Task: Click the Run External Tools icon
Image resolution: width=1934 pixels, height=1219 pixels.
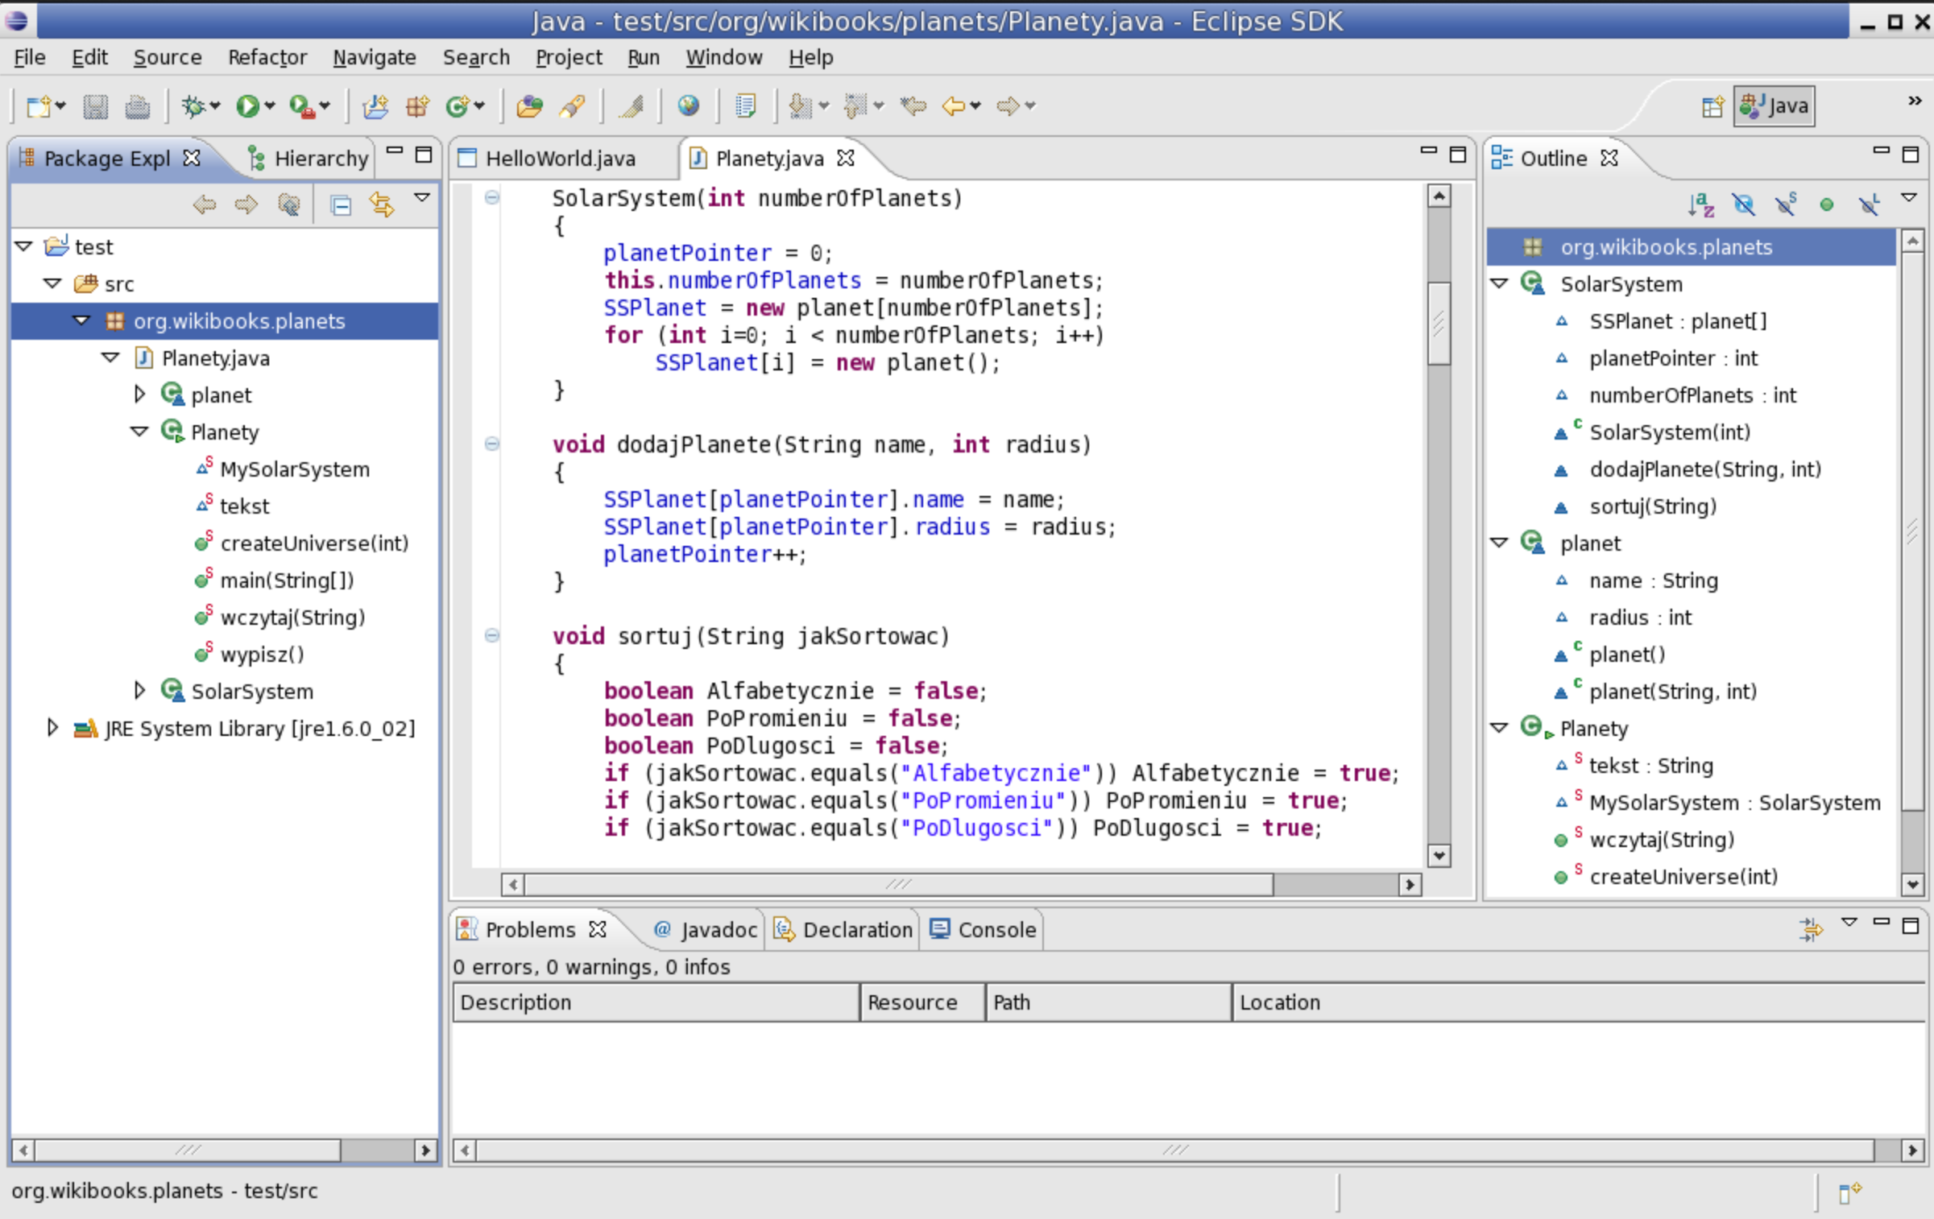Action: [x=302, y=106]
